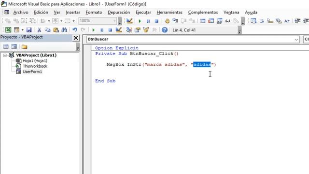Open the Watch window icon

coord(219,21)
